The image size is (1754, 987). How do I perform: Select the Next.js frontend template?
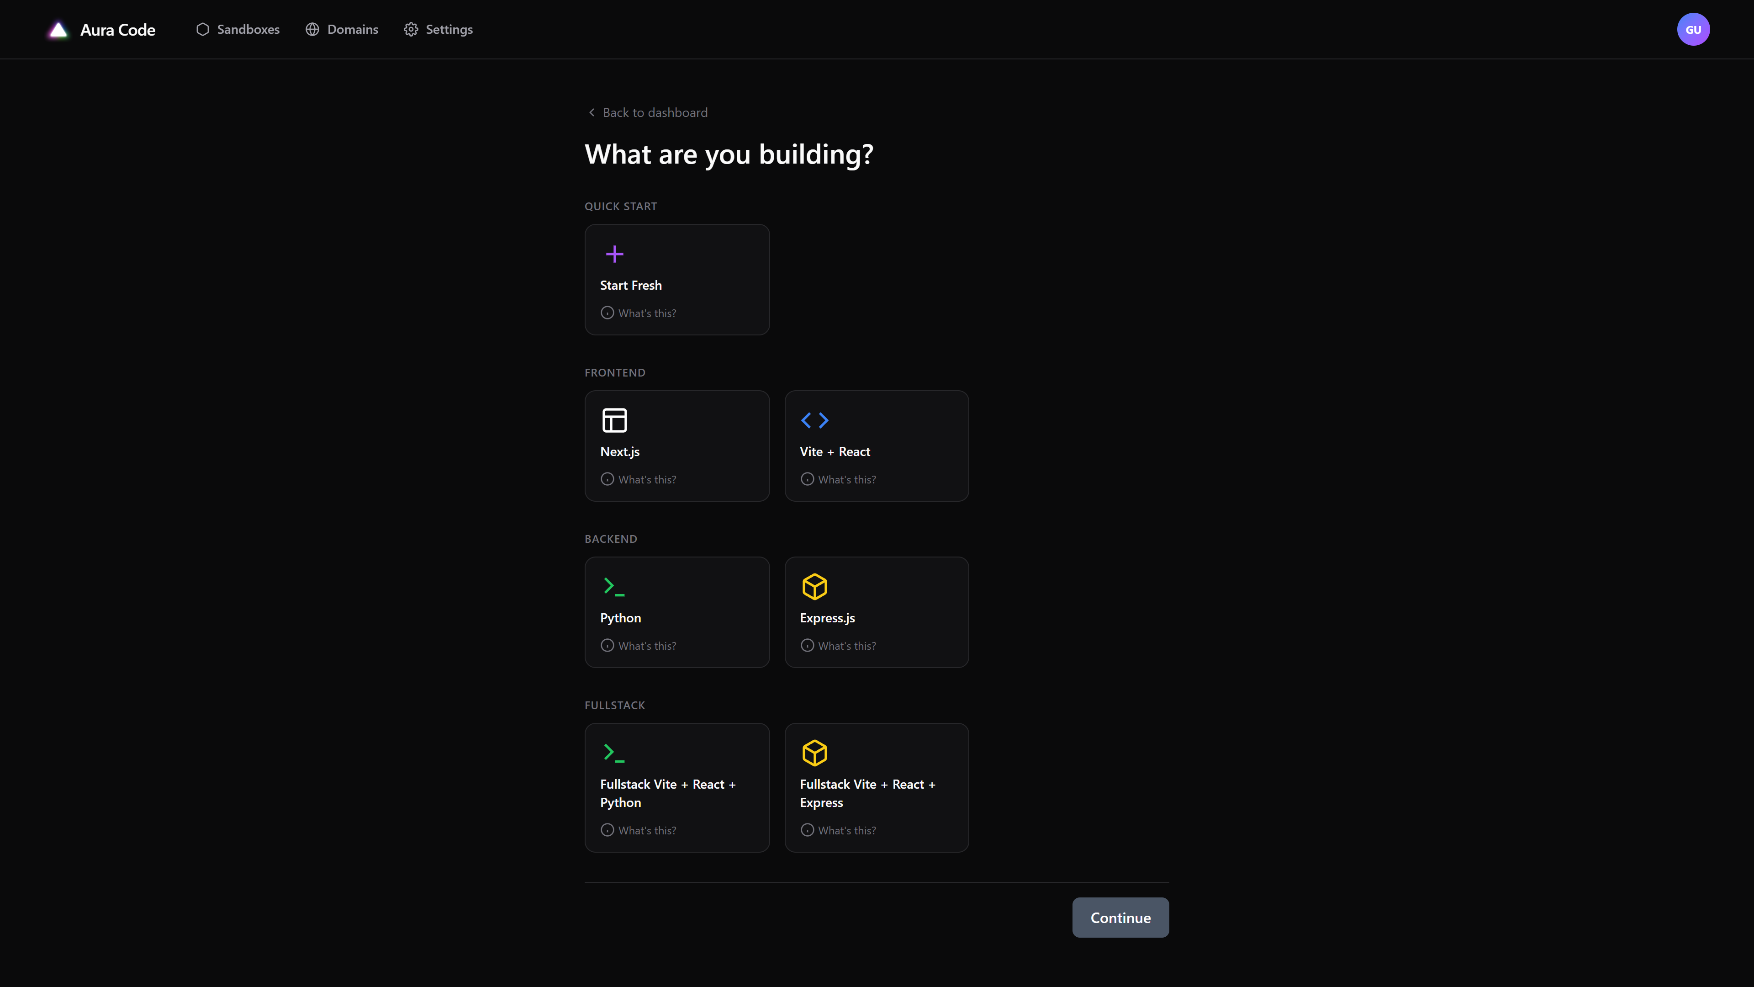click(x=677, y=446)
